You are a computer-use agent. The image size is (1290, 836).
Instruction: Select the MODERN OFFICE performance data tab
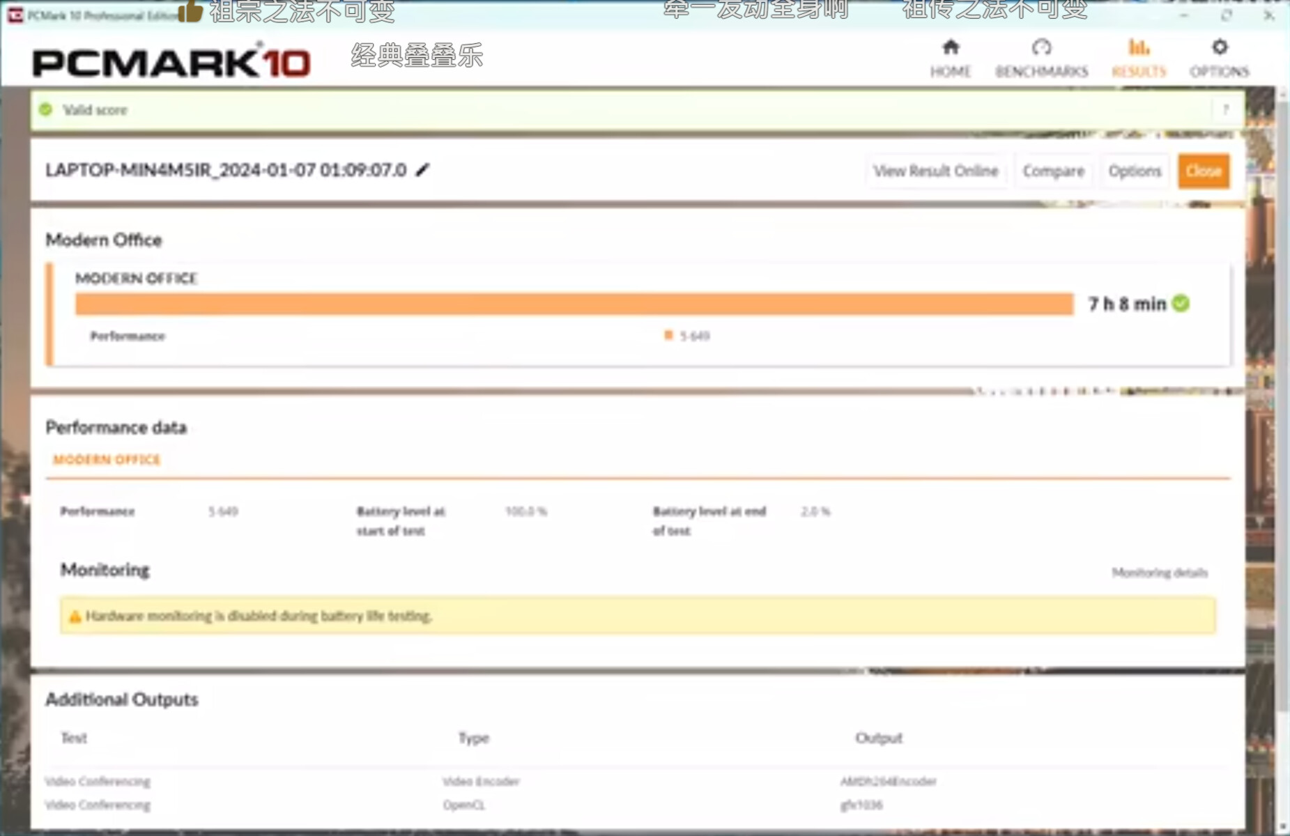pos(107,460)
